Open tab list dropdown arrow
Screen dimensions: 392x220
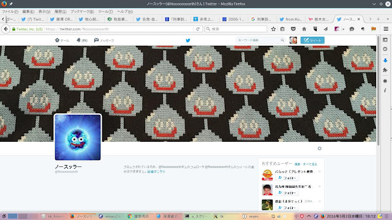(388, 19)
